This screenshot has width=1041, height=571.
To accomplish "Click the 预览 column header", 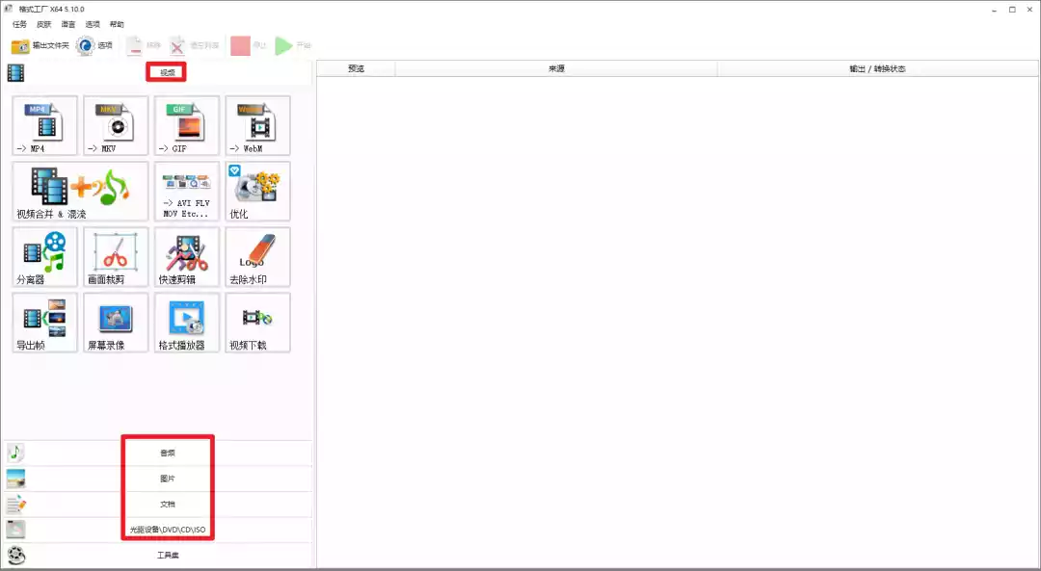I will pos(357,69).
